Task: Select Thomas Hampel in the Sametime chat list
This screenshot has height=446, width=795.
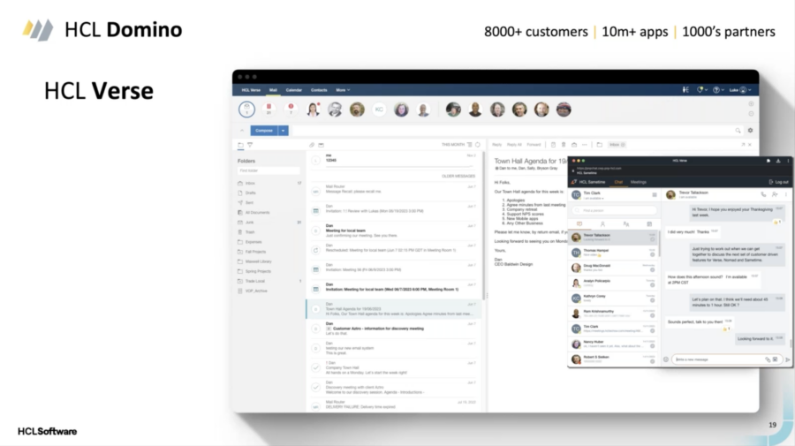Action: (x=614, y=253)
